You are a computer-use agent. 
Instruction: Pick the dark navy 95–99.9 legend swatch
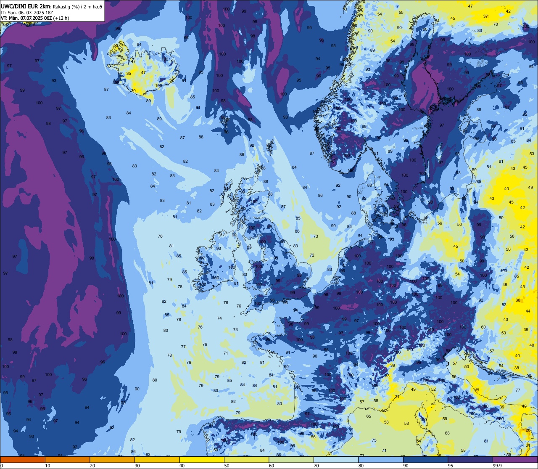470,459
